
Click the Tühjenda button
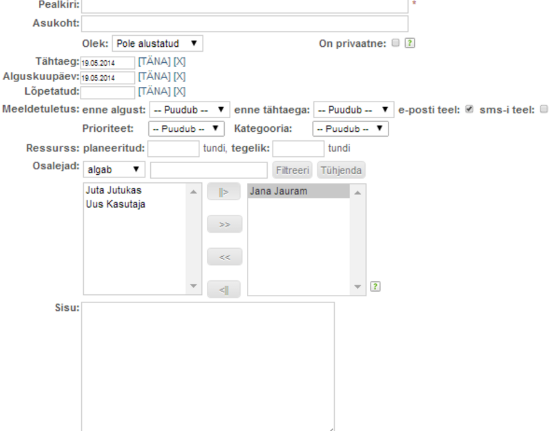click(x=341, y=171)
